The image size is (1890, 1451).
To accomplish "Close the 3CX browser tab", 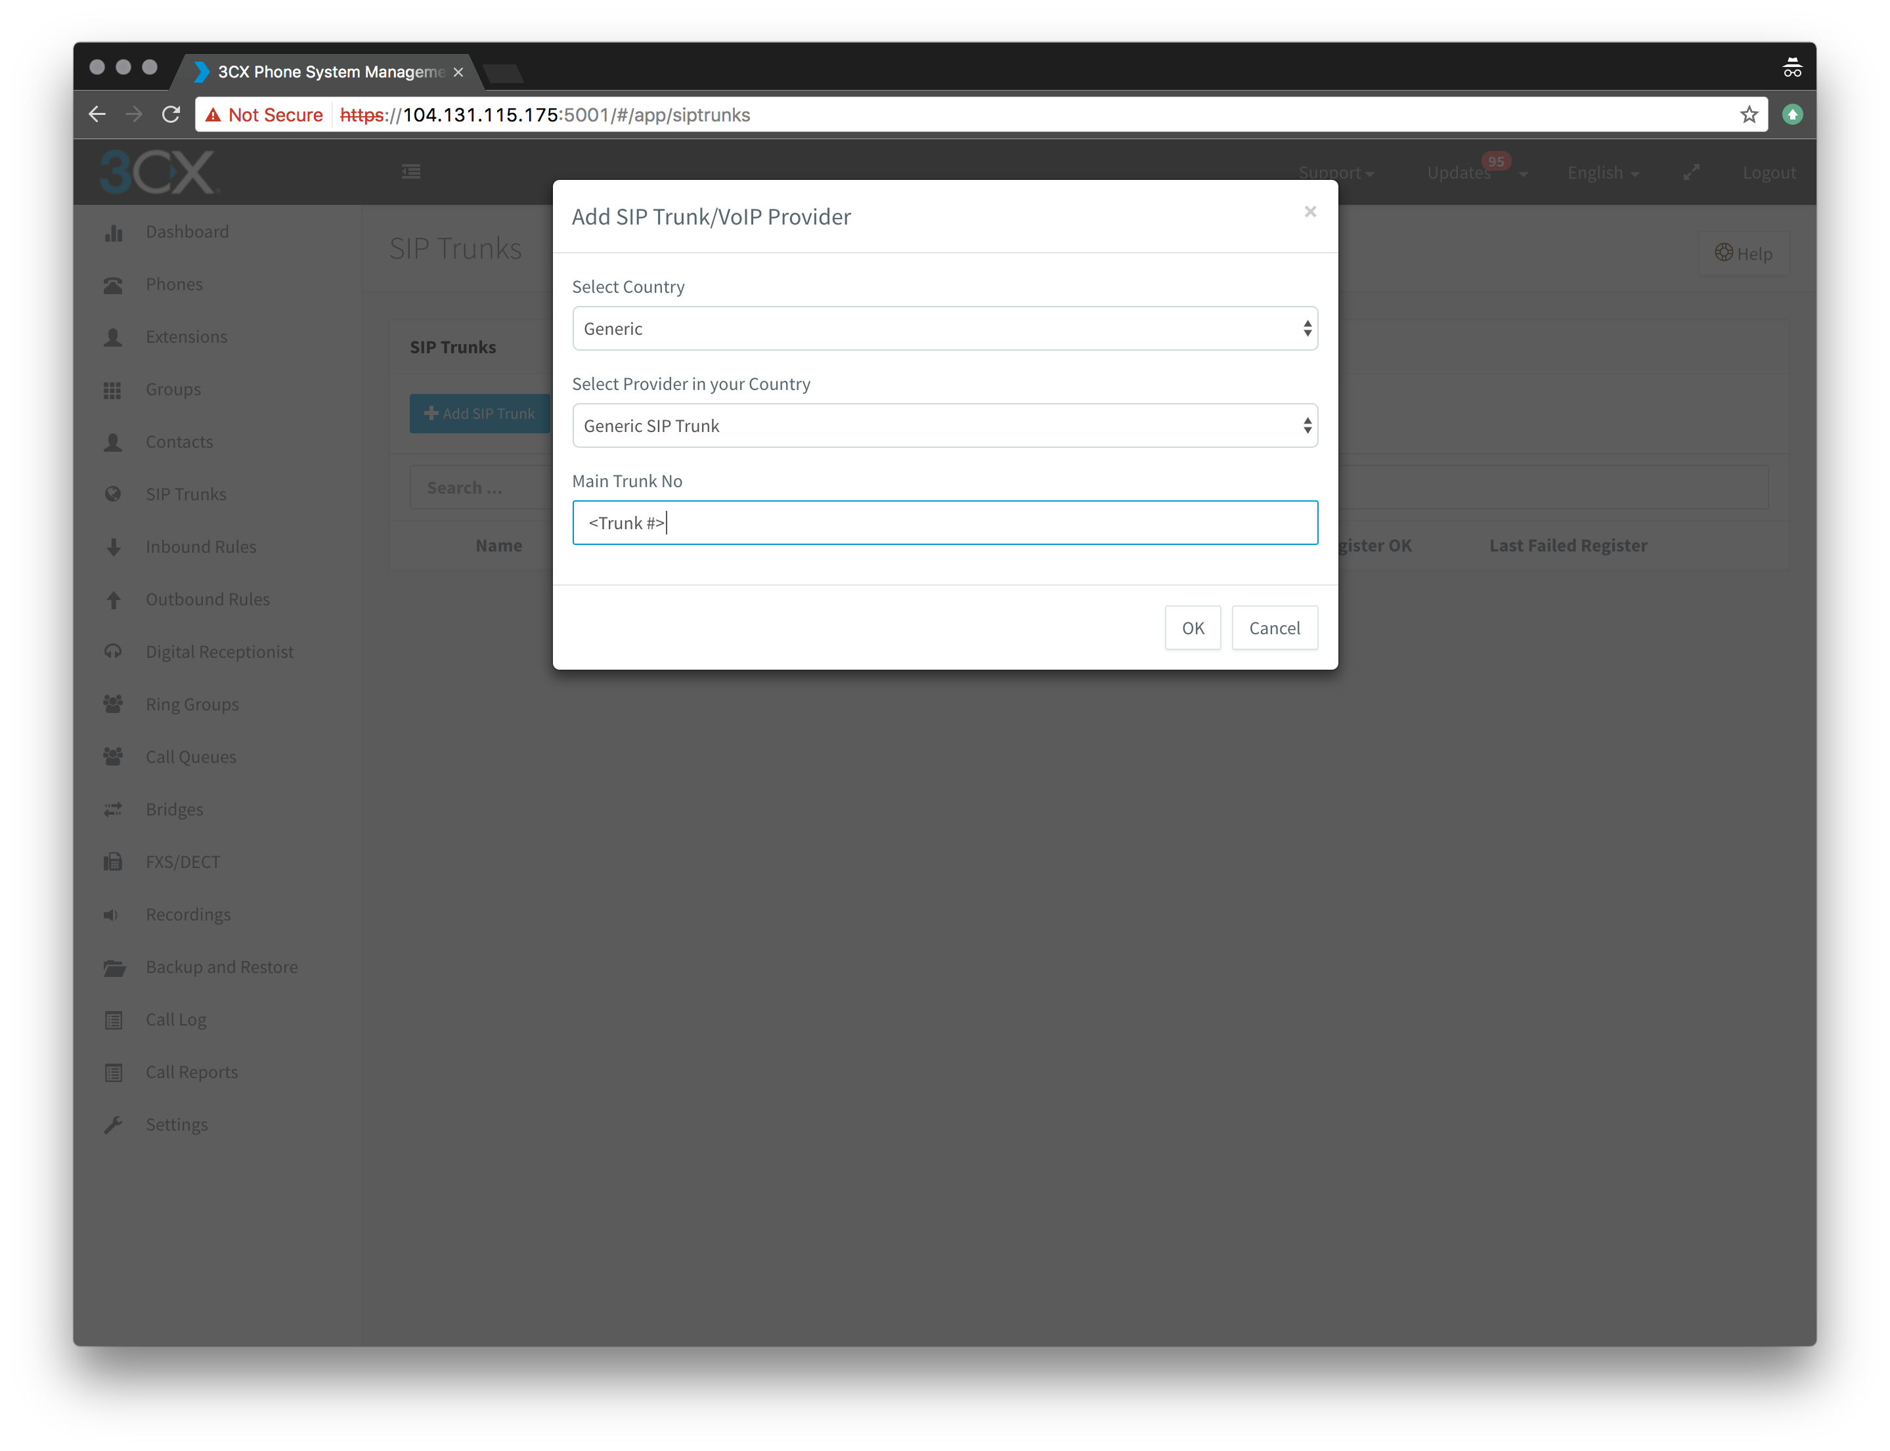I will coord(458,72).
